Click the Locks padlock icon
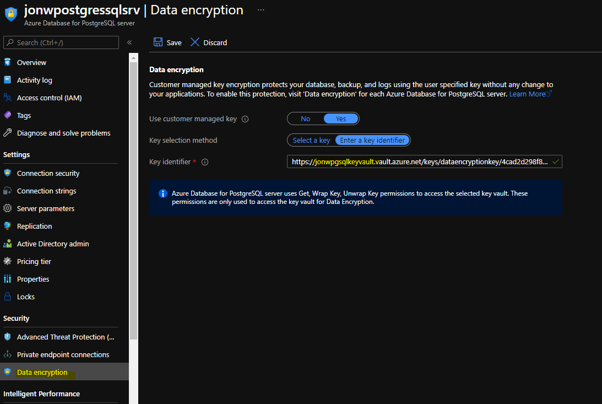The width and height of the screenshot is (602, 404). (x=7, y=297)
